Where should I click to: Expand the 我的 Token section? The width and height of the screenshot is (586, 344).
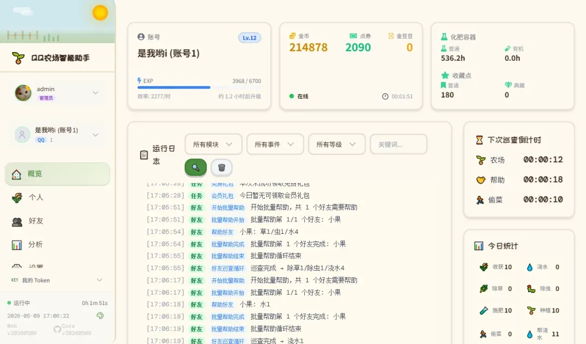(x=57, y=280)
